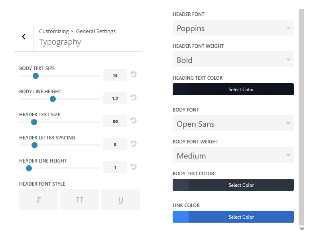Viewport: 319px width, 239px height.
Task: Toggle italic header font style
Action: point(39,200)
